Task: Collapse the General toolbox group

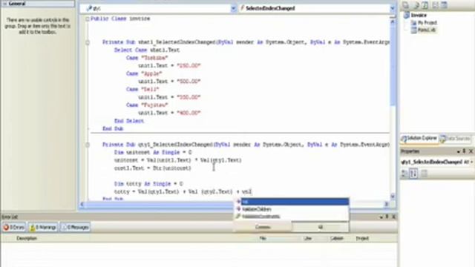Action: click(5, 4)
